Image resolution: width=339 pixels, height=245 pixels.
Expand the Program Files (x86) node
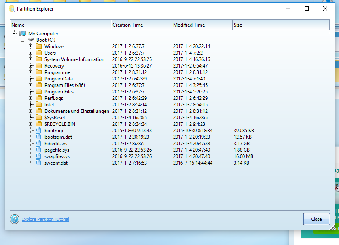30,85
